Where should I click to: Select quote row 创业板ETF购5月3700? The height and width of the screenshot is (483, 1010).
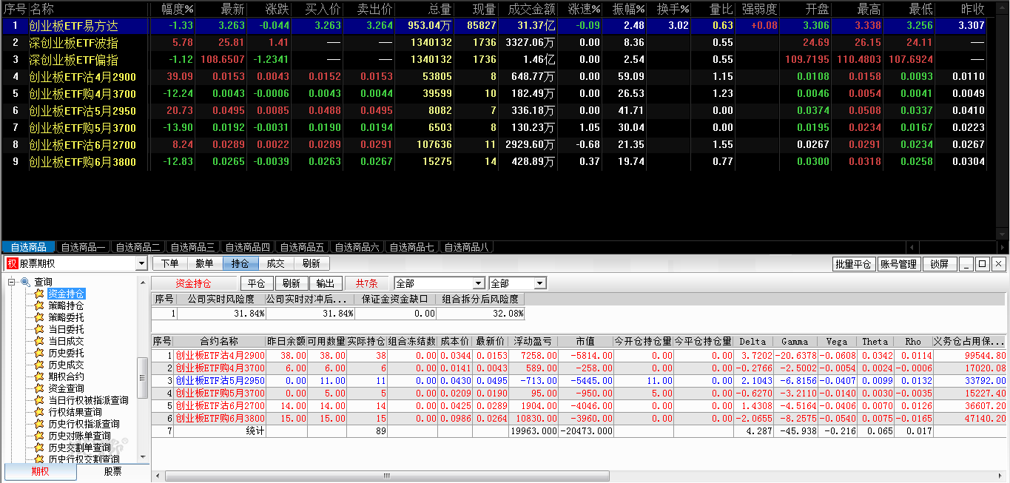[494, 127]
